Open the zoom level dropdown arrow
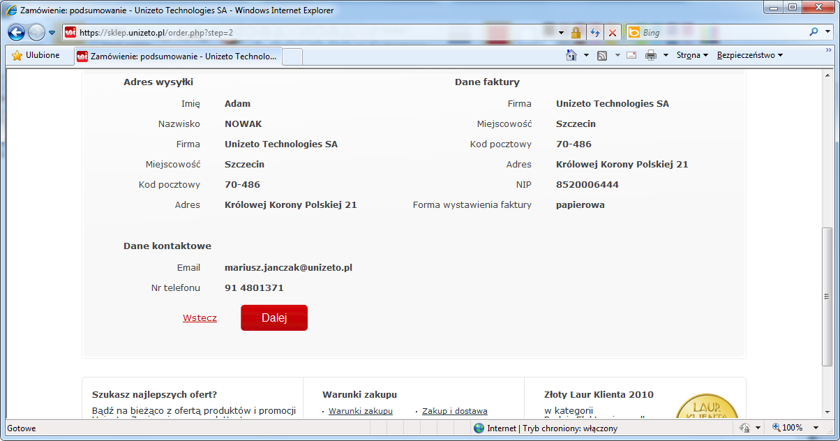840x441 pixels. click(815, 428)
